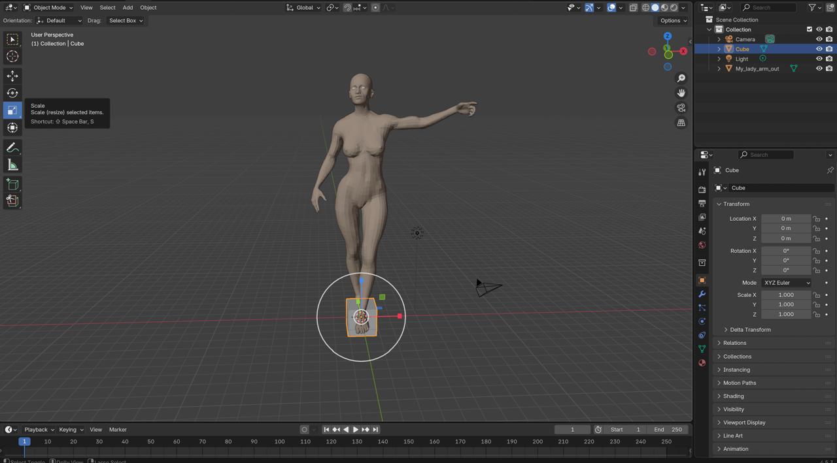Click the Add Cube tool icon
Screen dimensions: 837x463
[x=12, y=184]
